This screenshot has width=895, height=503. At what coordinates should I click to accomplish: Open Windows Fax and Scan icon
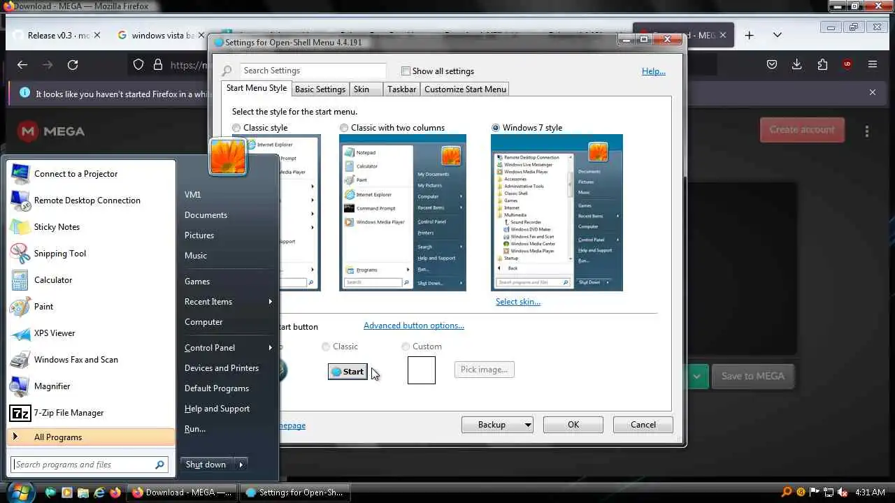tap(20, 360)
